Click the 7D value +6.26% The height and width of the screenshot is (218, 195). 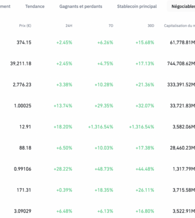tap(105, 43)
